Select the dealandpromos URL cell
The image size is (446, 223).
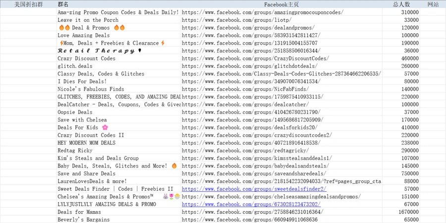(281, 28)
